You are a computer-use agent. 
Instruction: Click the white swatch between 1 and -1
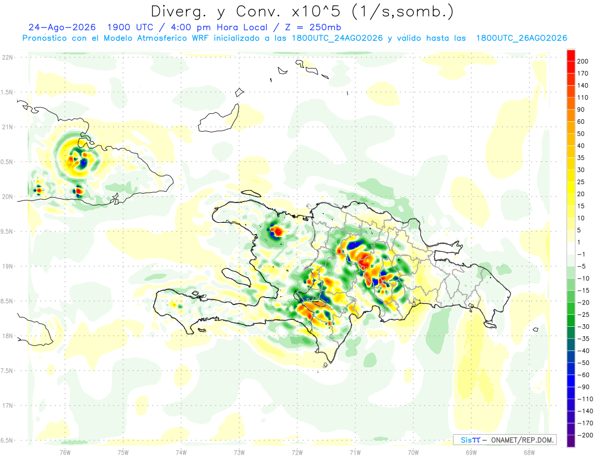[x=571, y=248]
